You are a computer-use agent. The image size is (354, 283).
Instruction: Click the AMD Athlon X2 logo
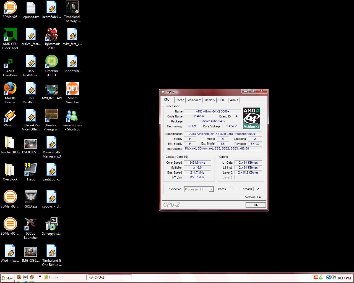point(251,118)
